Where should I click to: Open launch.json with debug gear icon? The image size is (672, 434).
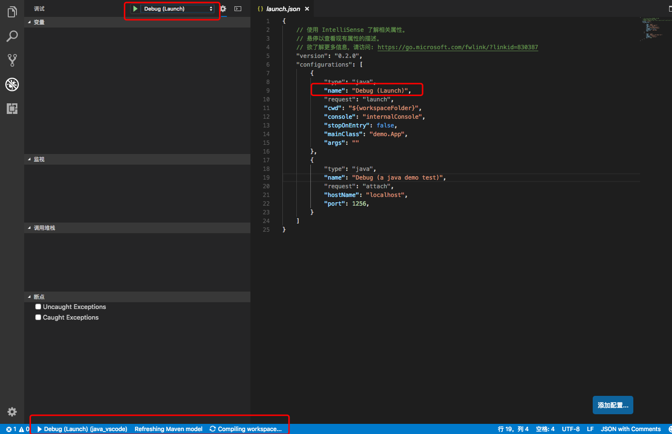[223, 9]
